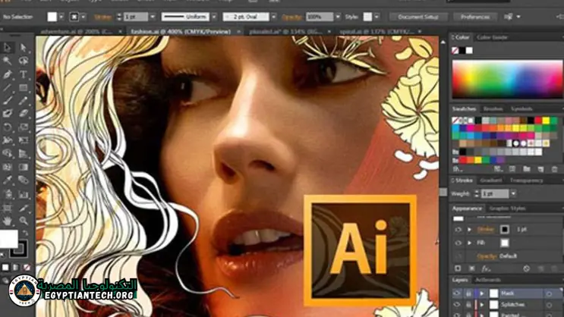
Task: Click Clear Appearance icon in Appearance panel
Action: point(527,268)
